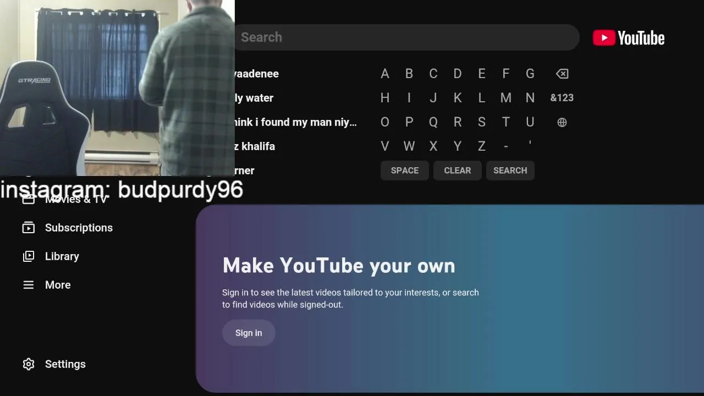Image resolution: width=704 pixels, height=396 pixels.
Task: Tap the letter D key
Action: (458, 74)
